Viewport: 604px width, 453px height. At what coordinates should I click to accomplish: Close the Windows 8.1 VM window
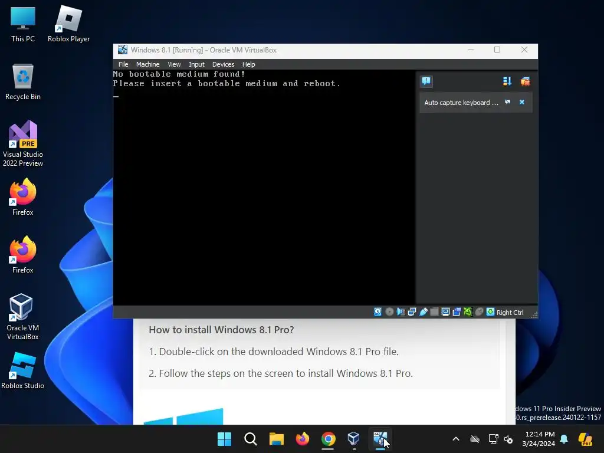[524, 50]
